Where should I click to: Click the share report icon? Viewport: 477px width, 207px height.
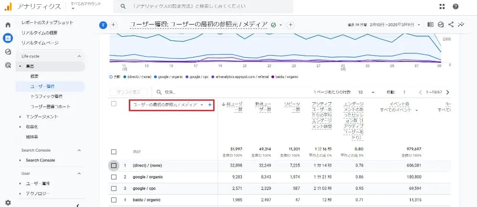(x=451, y=25)
